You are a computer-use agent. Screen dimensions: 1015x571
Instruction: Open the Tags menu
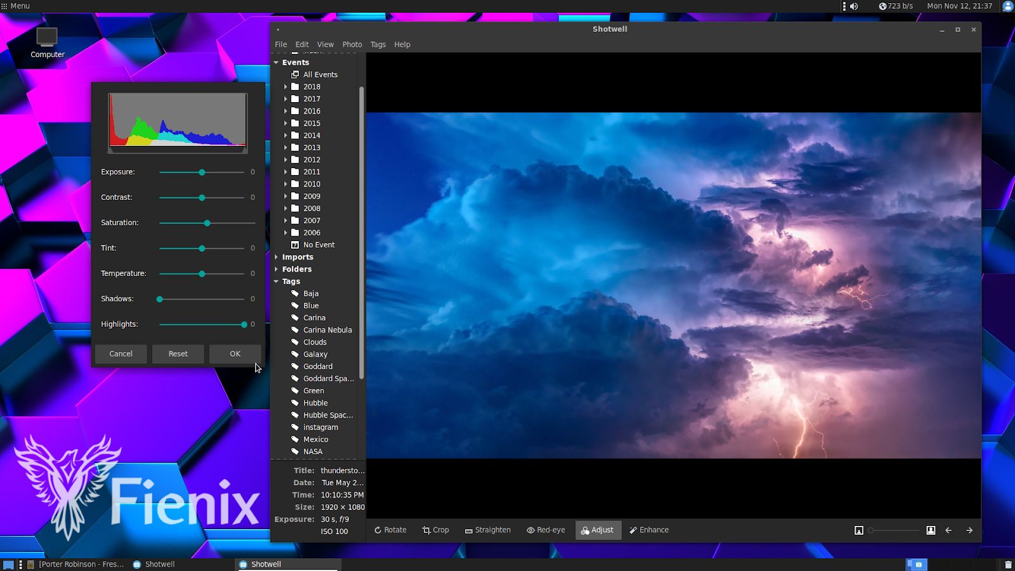pyautogui.click(x=378, y=44)
